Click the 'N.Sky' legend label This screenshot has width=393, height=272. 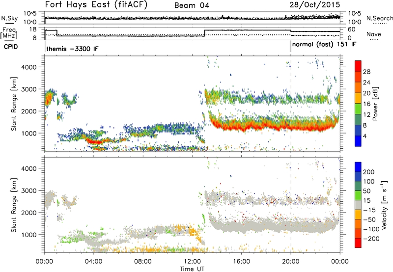click(9, 18)
